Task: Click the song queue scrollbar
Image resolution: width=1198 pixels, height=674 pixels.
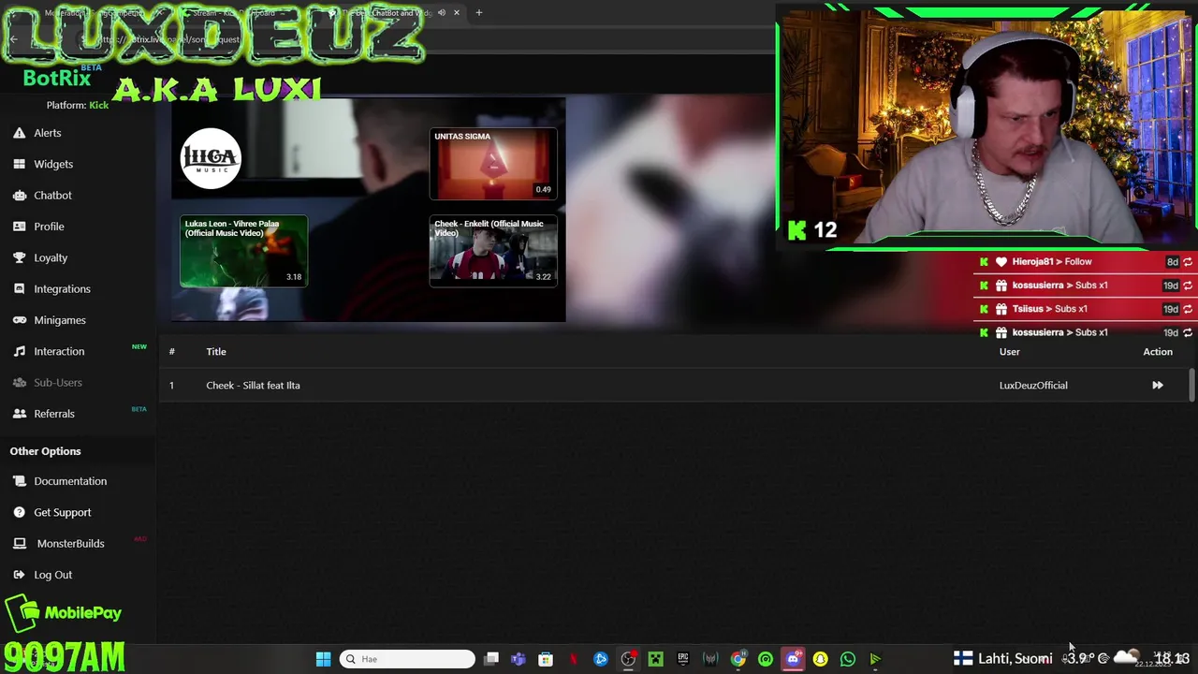Action: click(1191, 386)
